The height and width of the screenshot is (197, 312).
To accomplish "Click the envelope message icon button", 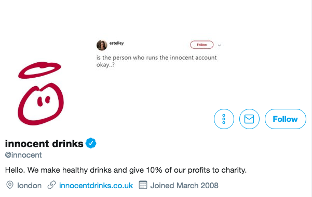I will pos(249,119).
